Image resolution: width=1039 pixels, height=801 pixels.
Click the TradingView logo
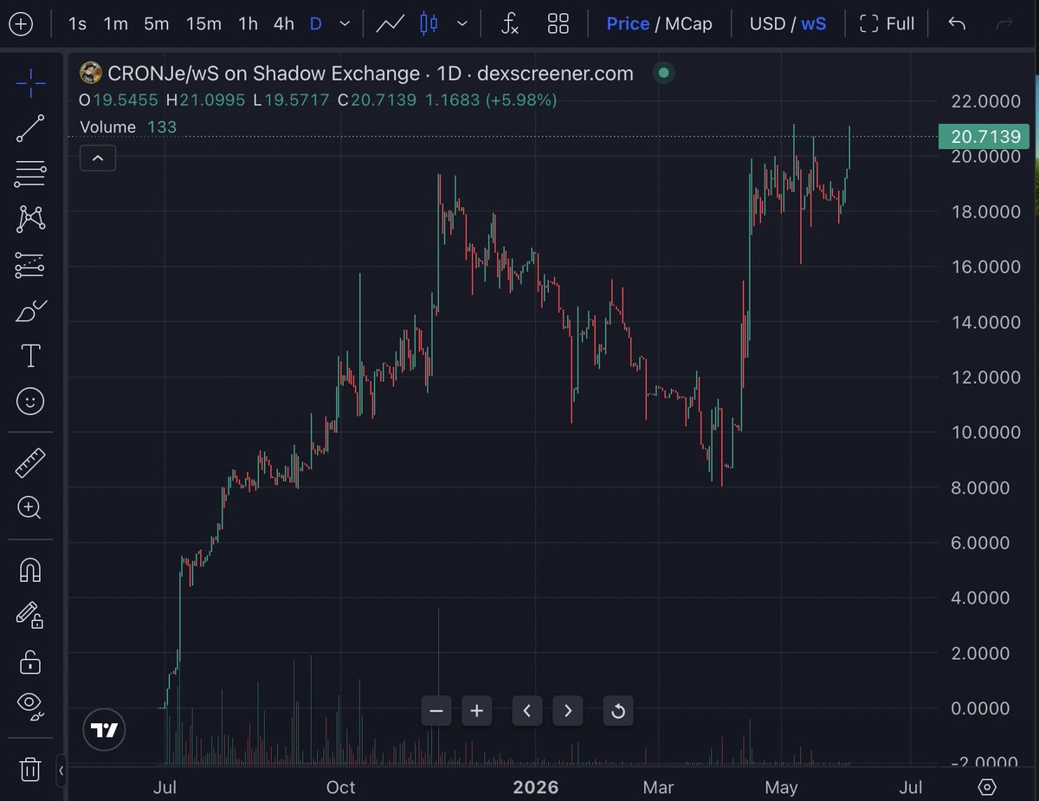[x=105, y=730]
